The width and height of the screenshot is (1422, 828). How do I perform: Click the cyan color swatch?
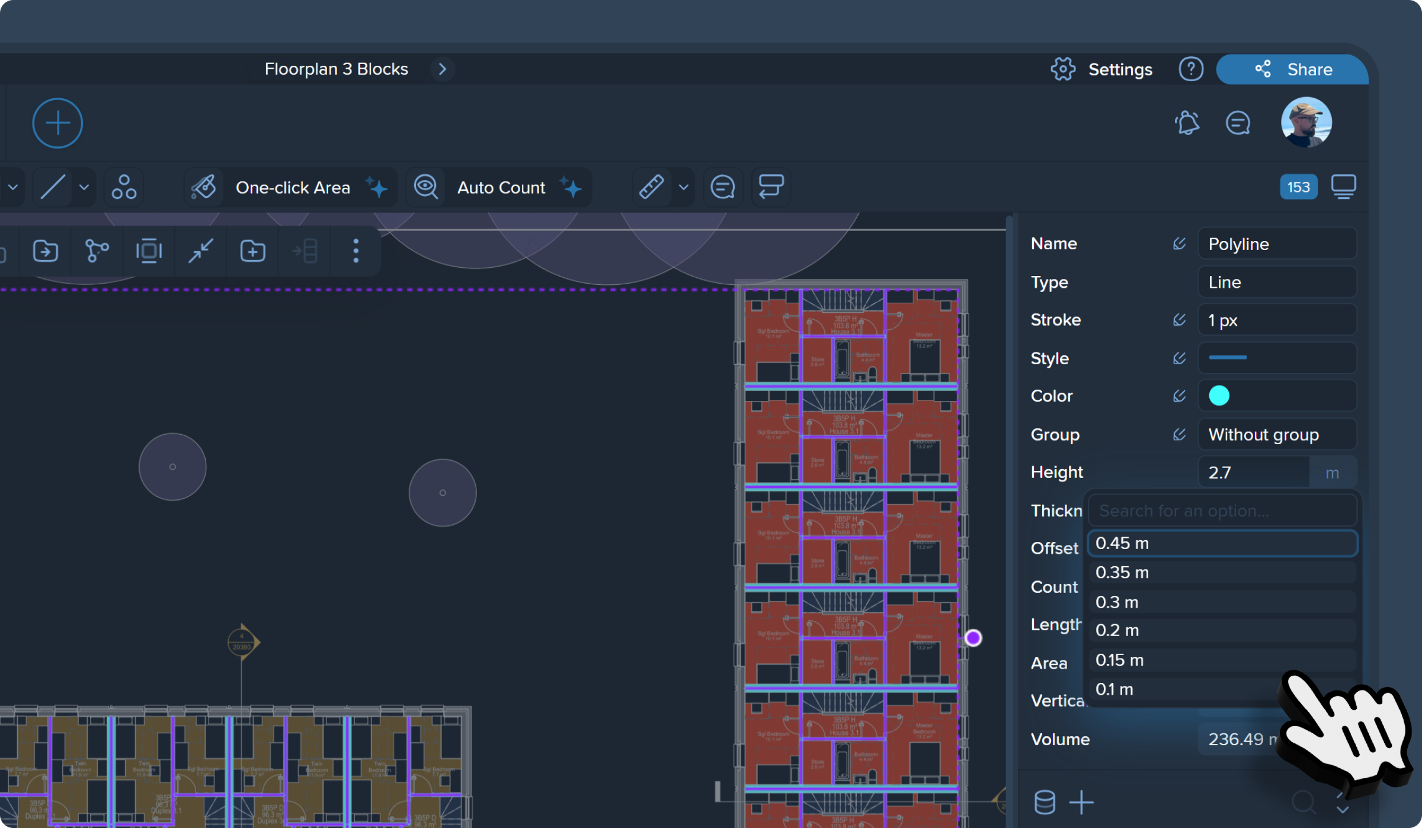(x=1219, y=396)
